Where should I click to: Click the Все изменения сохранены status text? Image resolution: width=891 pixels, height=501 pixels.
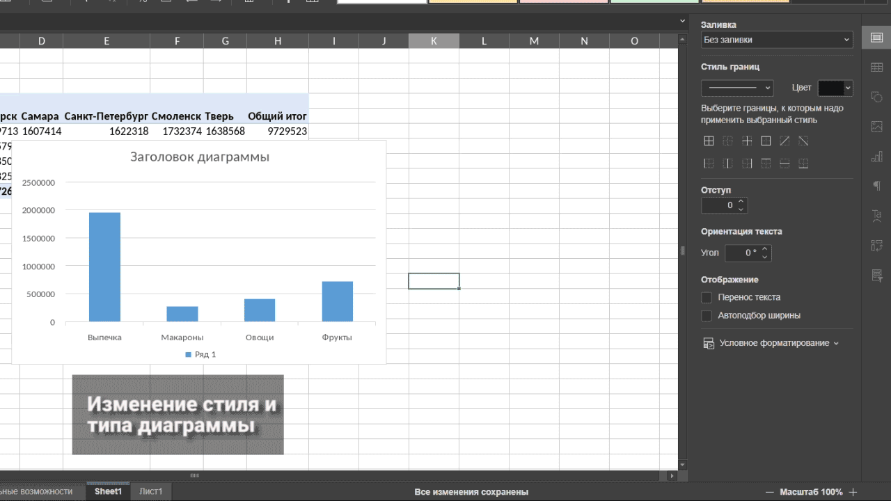click(x=471, y=492)
